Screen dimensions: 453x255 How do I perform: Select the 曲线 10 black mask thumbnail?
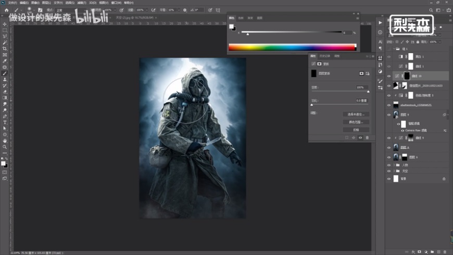coord(407,76)
